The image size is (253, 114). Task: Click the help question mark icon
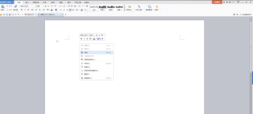coord(233,2)
